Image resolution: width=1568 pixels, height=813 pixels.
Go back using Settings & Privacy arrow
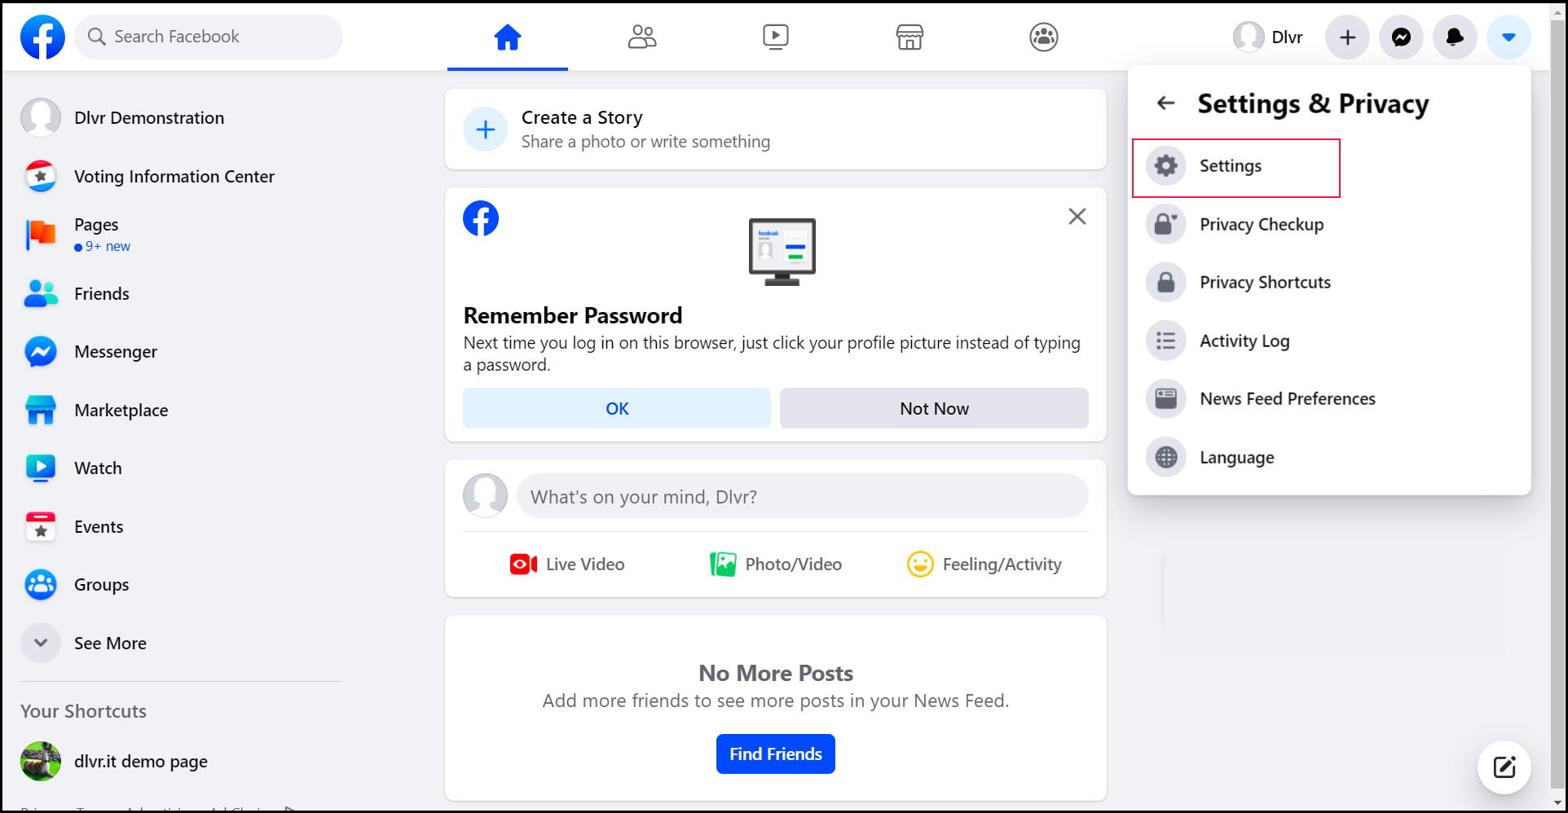point(1166,103)
